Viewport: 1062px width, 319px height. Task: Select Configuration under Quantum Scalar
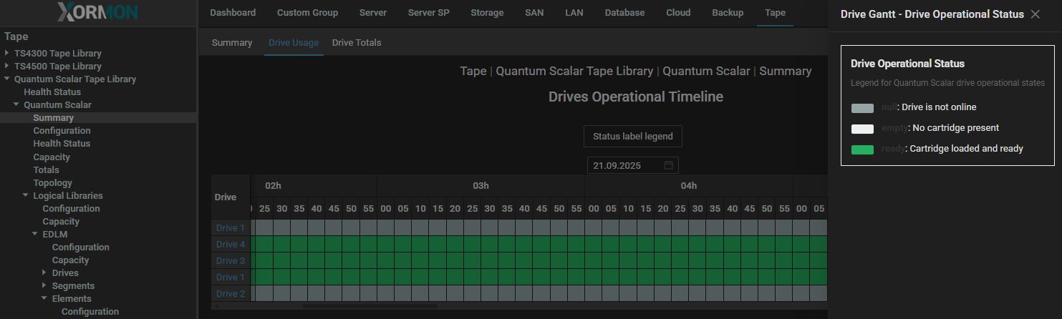62,130
